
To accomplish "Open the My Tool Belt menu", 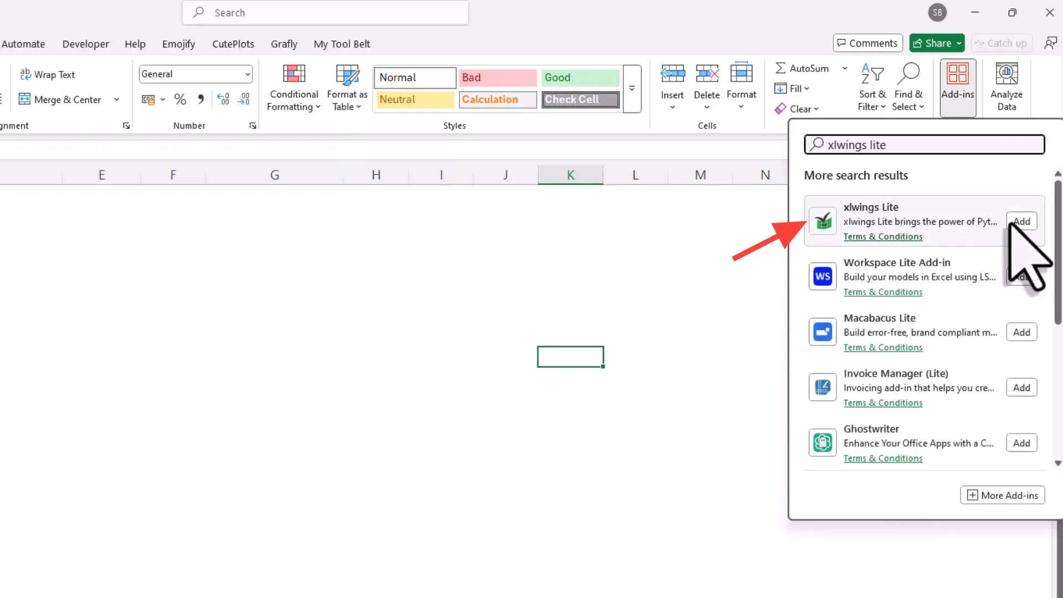I will pos(342,44).
